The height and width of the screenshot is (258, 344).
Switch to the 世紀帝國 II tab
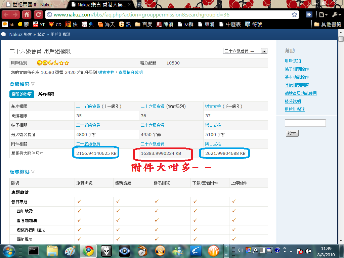[x=34, y=5]
